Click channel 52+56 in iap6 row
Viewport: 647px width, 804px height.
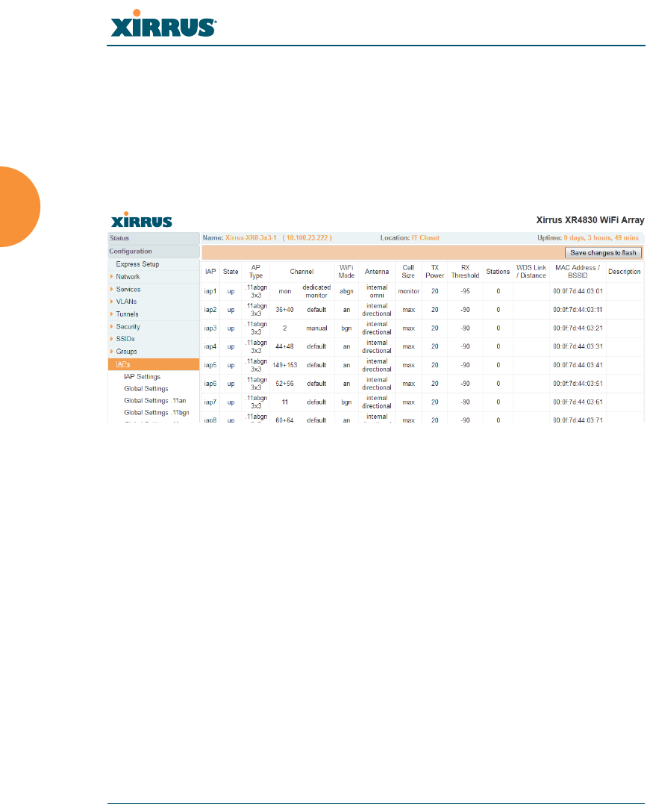point(284,384)
